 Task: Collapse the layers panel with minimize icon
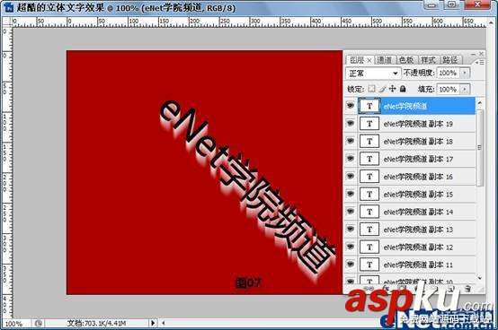click(x=473, y=54)
